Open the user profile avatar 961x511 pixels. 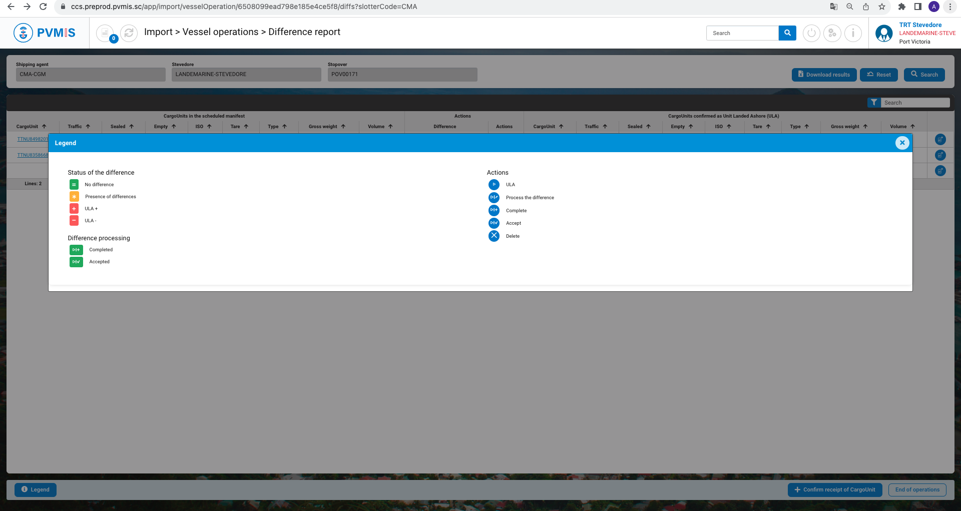[x=884, y=34]
